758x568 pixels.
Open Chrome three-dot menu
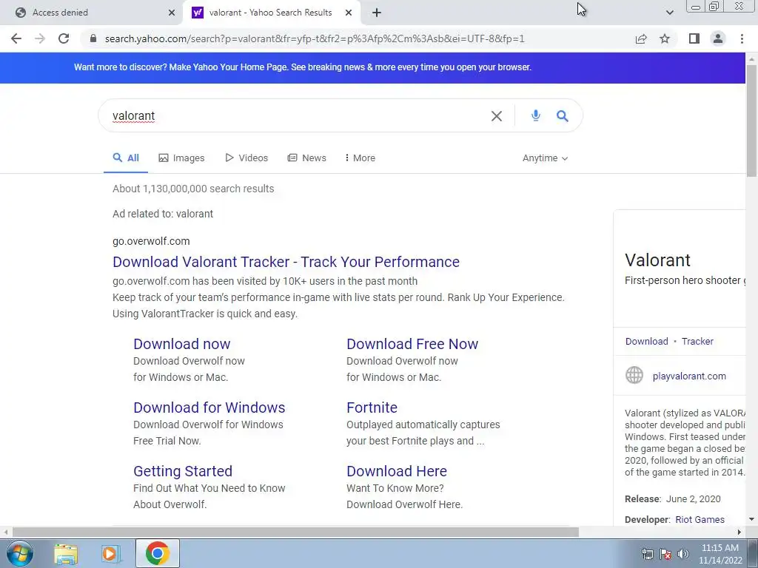click(742, 38)
